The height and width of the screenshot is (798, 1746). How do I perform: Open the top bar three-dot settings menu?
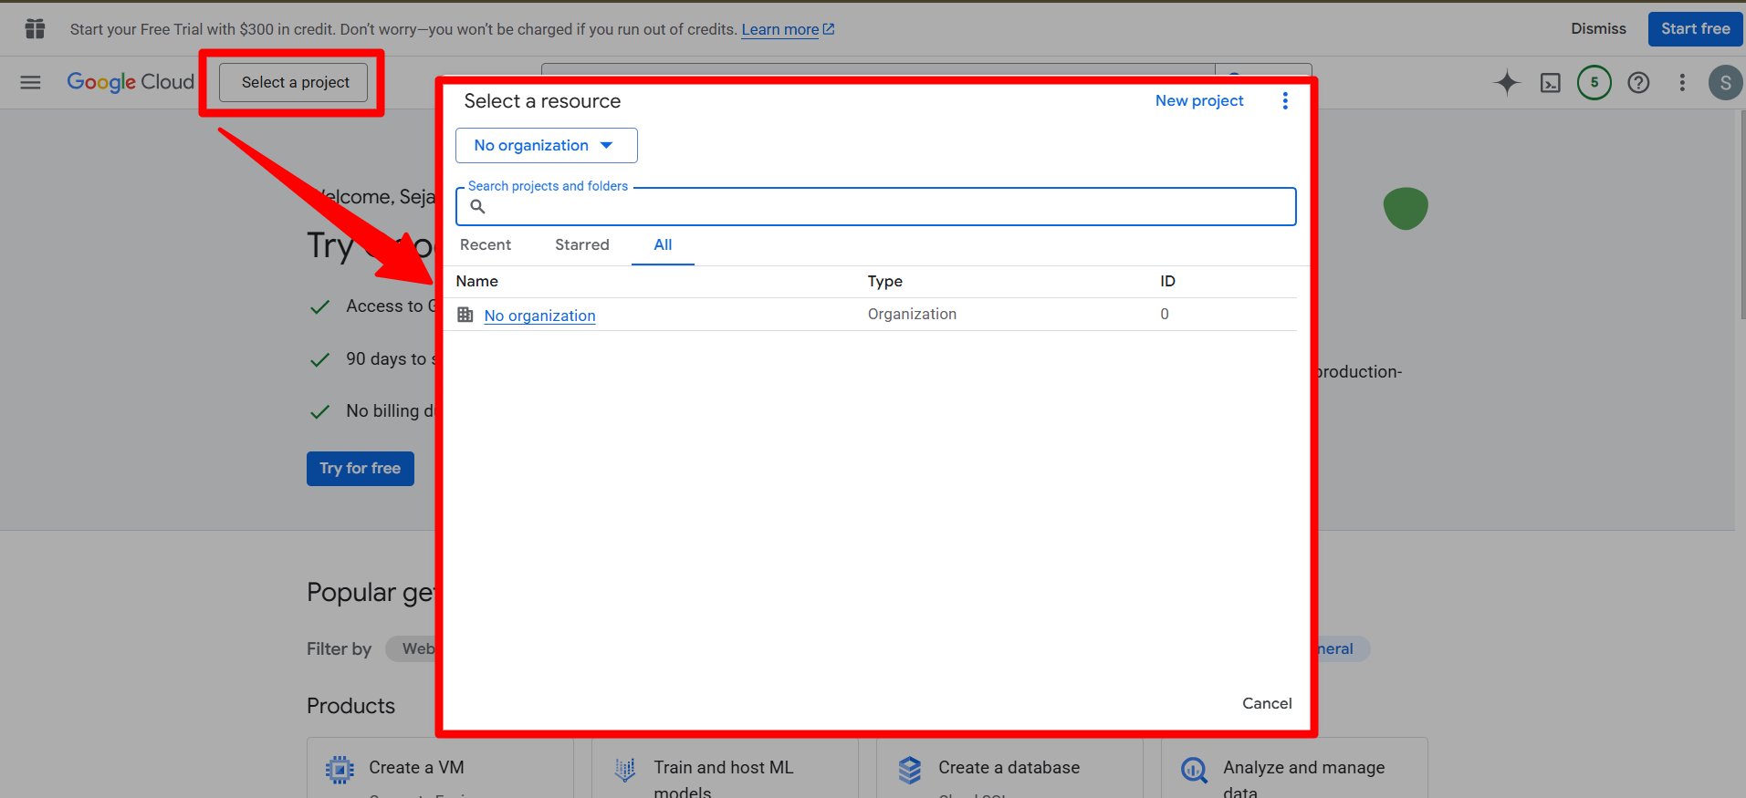[1682, 83]
